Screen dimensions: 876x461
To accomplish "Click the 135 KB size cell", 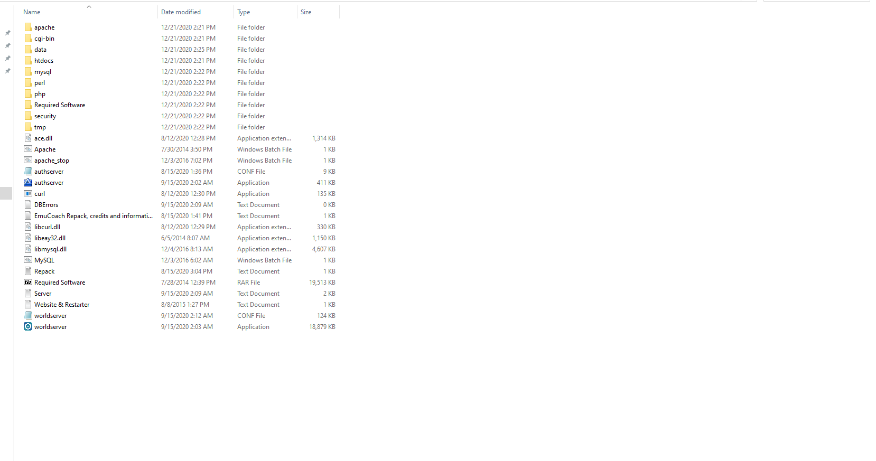I will coord(326,193).
